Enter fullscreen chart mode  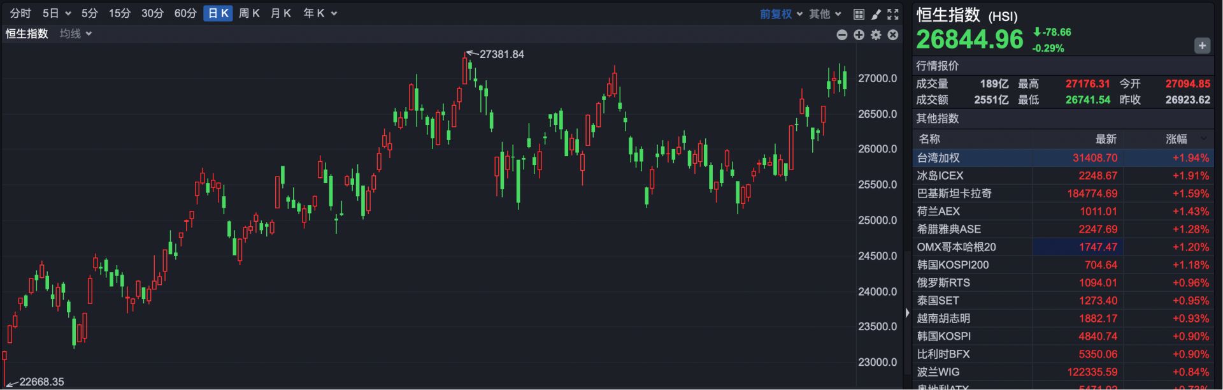click(893, 14)
